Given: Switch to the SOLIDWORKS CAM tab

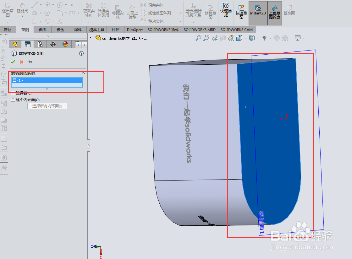Looking at the screenshot, I should [x=237, y=30].
